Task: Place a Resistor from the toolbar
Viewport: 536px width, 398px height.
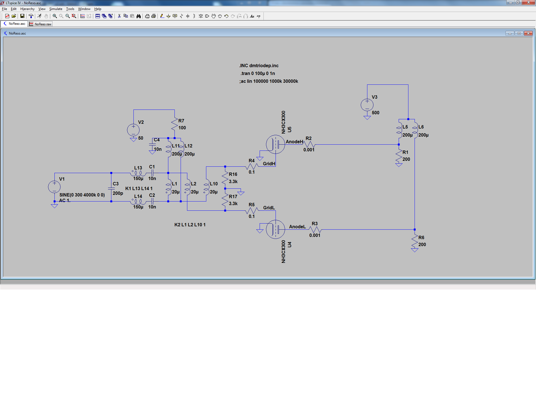Action: coord(181,16)
